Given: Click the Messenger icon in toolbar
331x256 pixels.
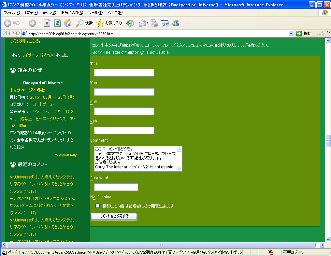Looking at the screenshot, I should pos(176,23).
